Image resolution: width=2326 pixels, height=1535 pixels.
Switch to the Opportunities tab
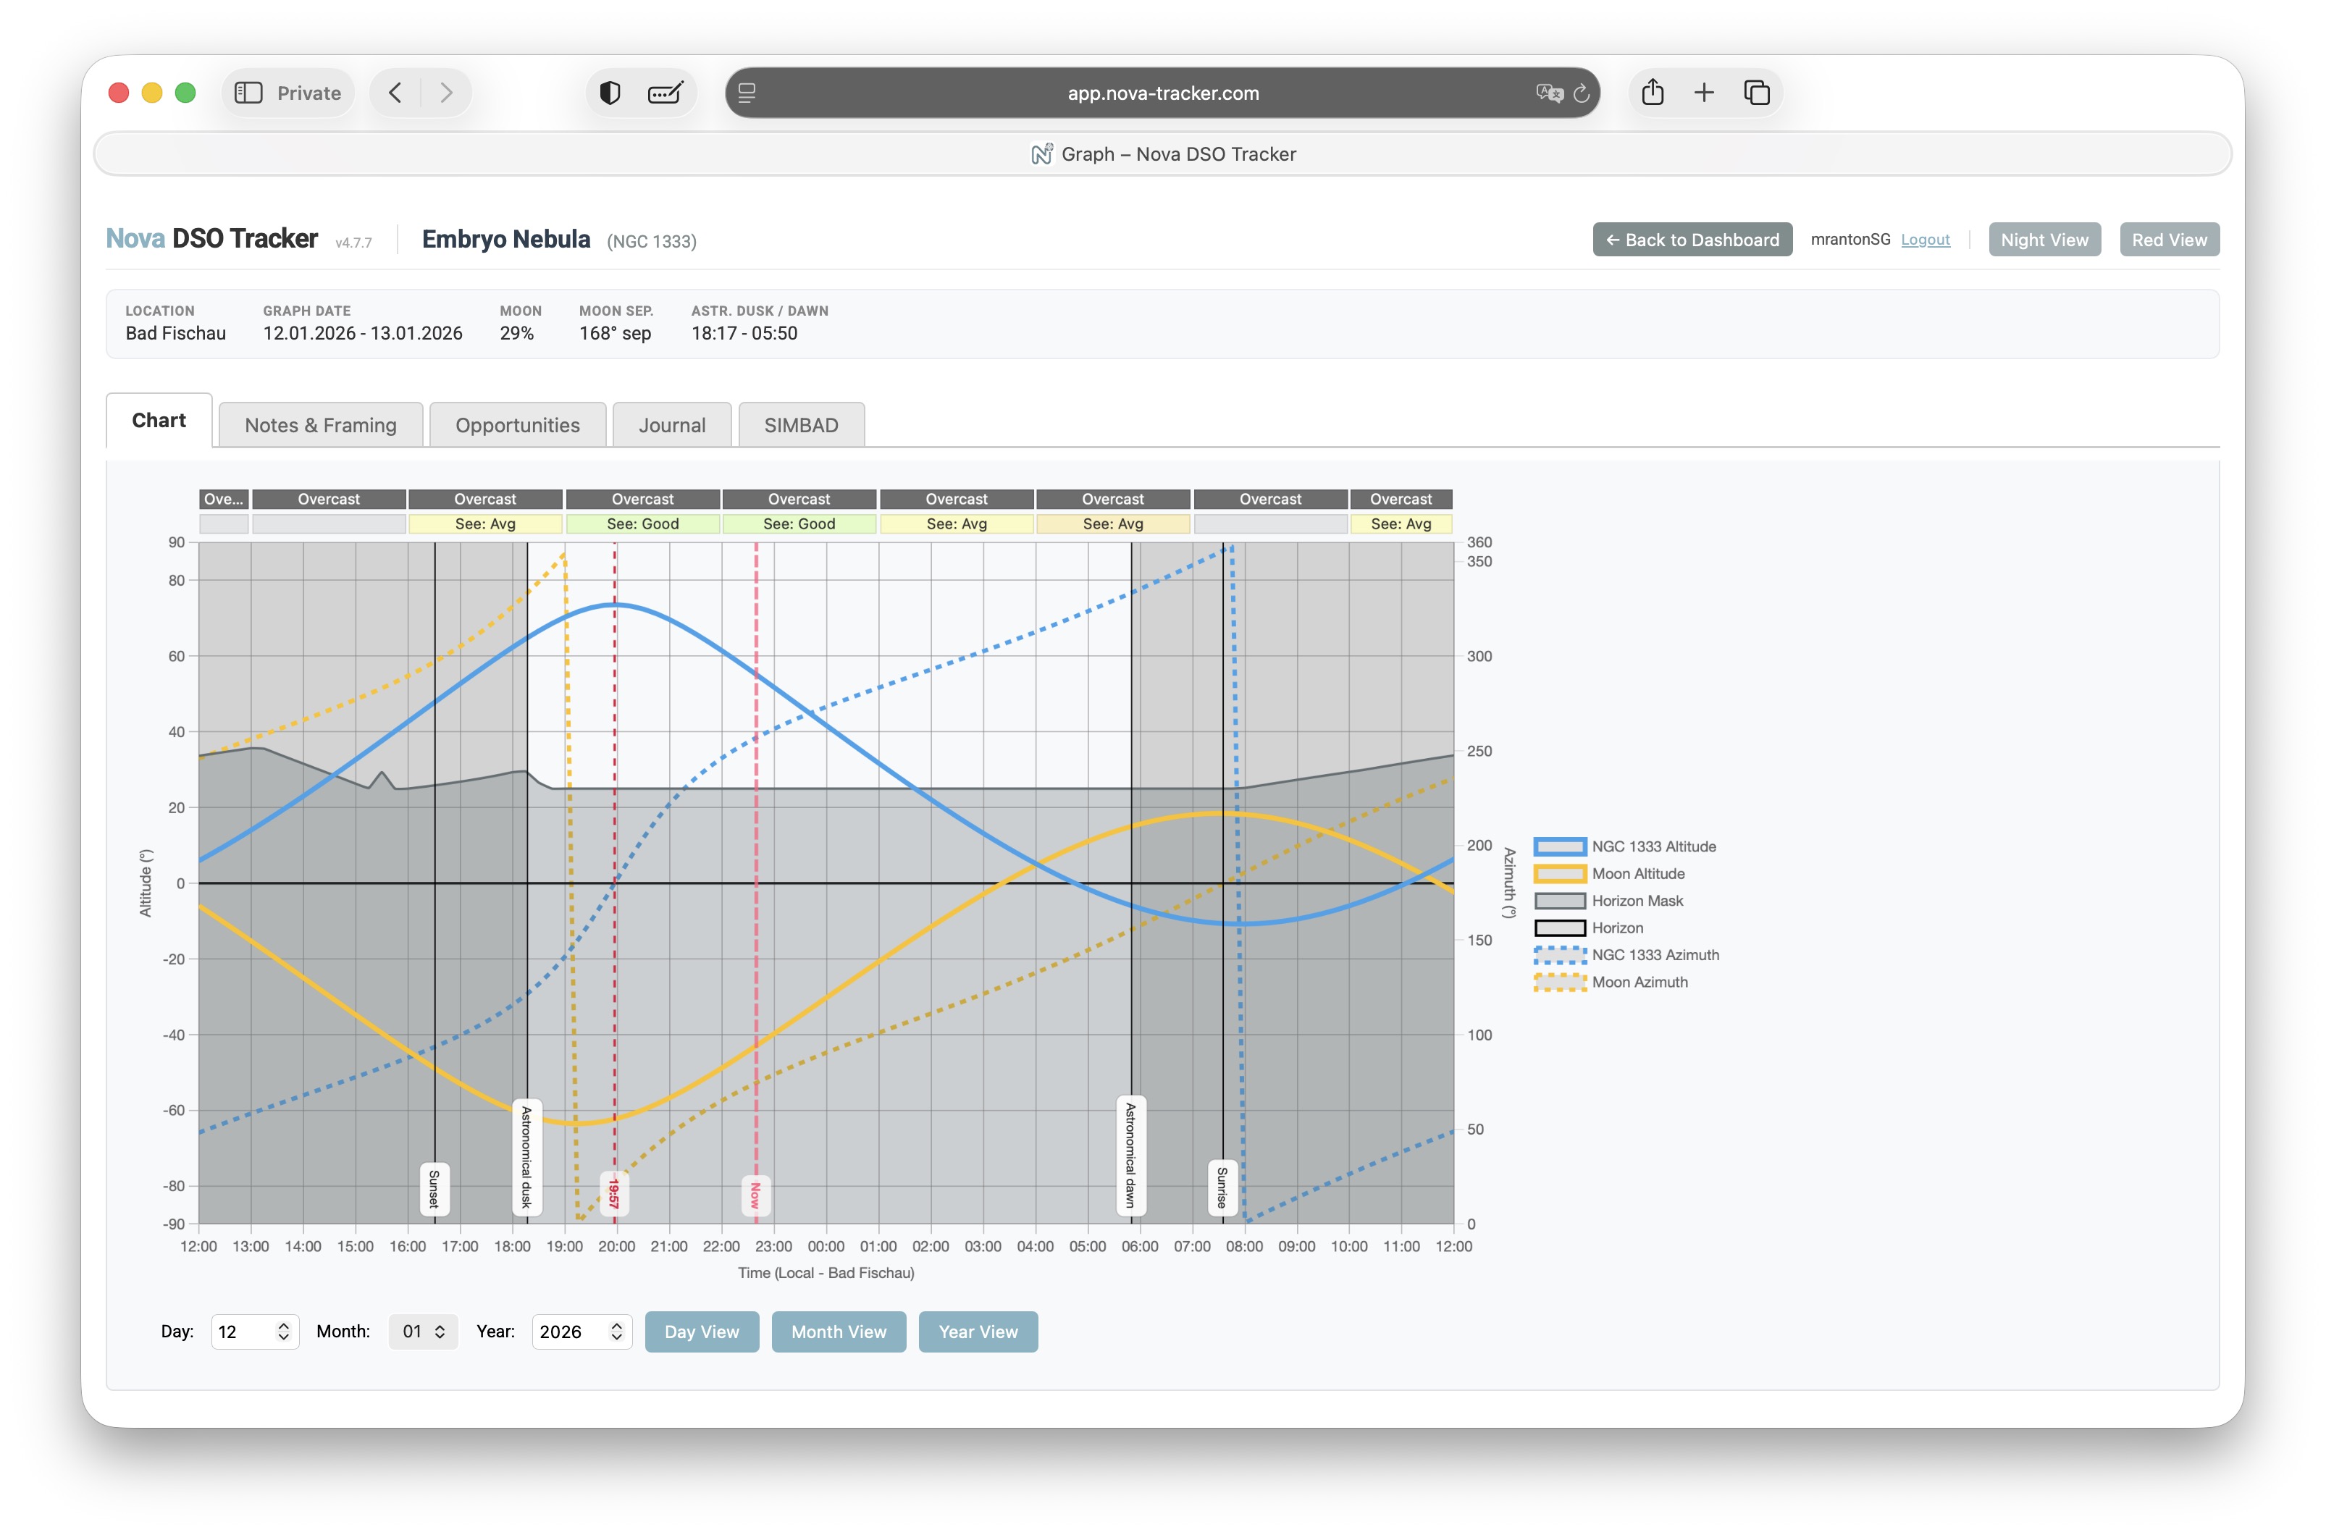[x=517, y=426]
